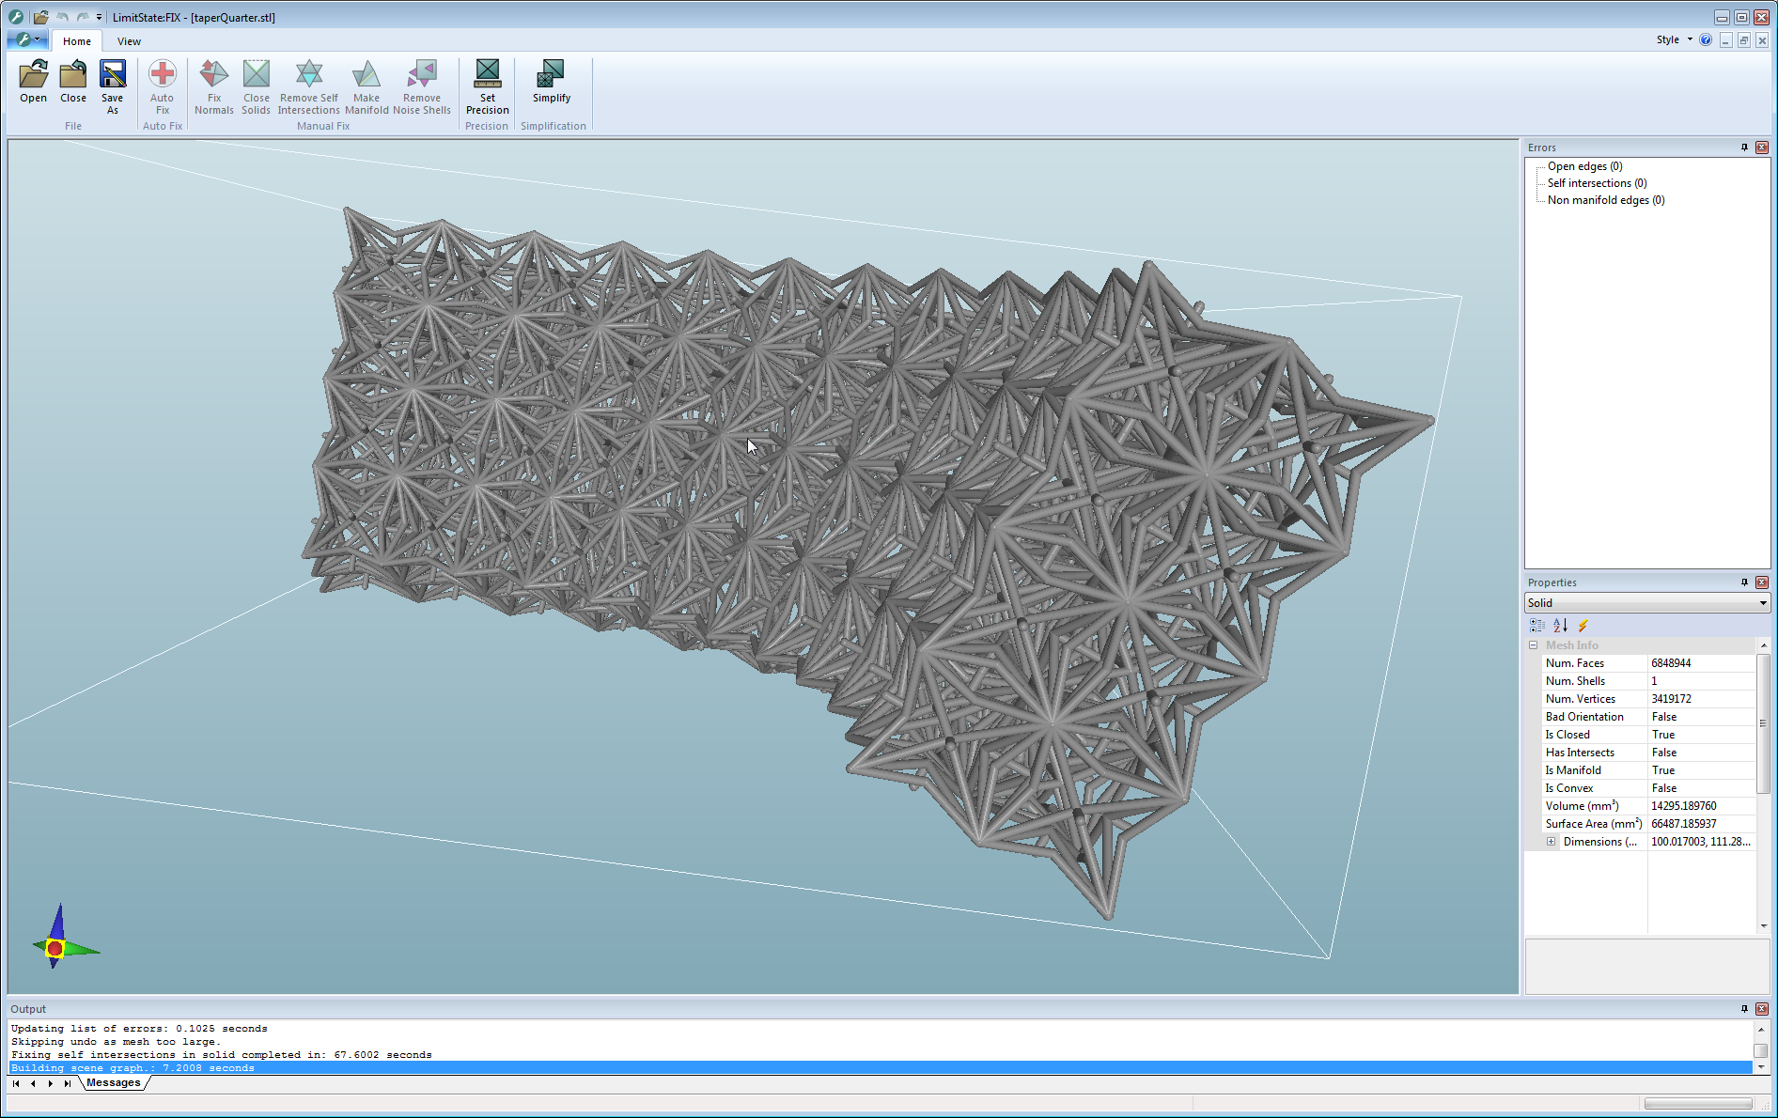Open the Solid object dropdown

(x=1647, y=603)
